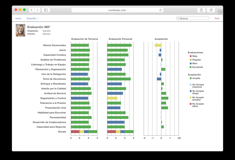Select Liderazgo y Trabajo en Equipo label
The height and width of the screenshot is (160, 235).
pos(48,64)
